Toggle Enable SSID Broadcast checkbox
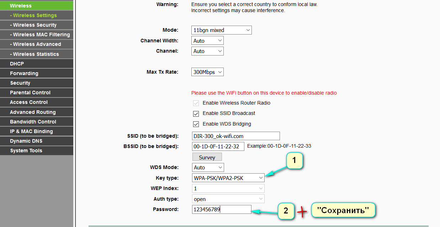Screen dimensions: 440x227 (x=196, y=114)
